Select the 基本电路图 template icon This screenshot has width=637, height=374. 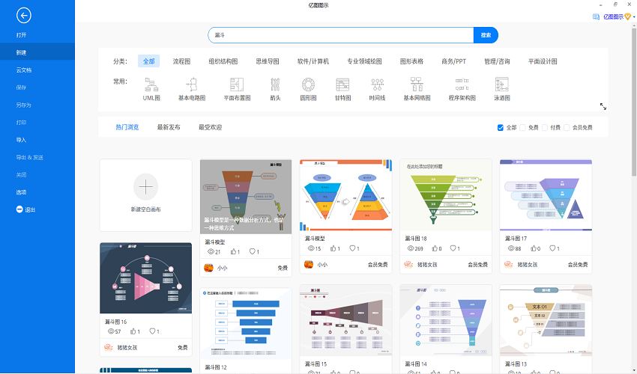click(x=192, y=85)
